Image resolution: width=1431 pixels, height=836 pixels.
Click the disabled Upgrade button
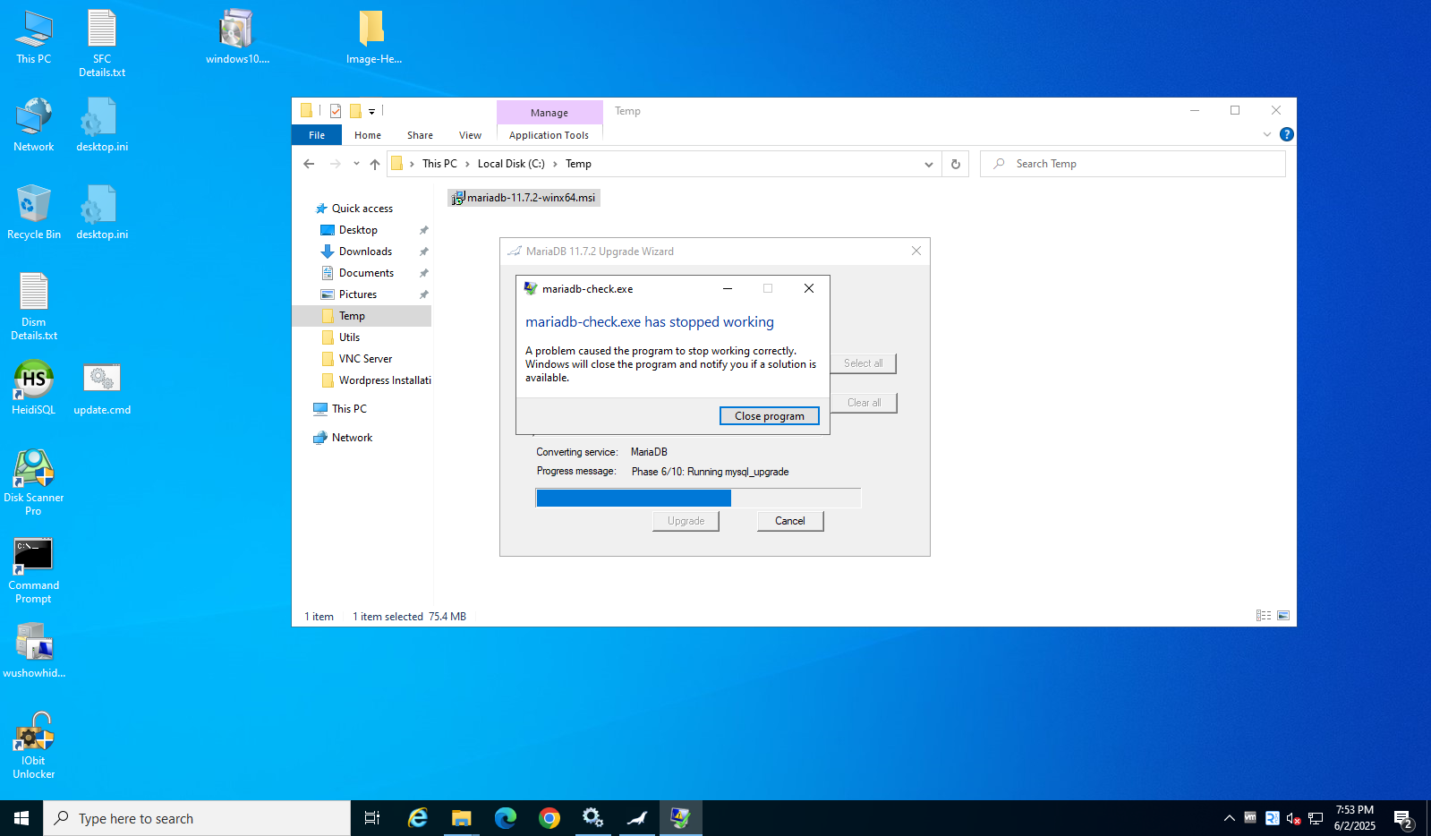click(686, 521)
